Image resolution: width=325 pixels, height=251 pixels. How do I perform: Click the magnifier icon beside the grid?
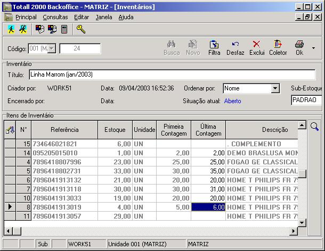(x=314, y=127)
